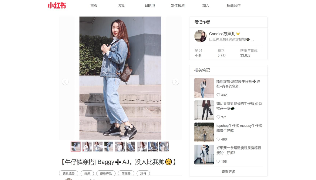Open the 目的地 navigation item

click(x=150, y=5)
